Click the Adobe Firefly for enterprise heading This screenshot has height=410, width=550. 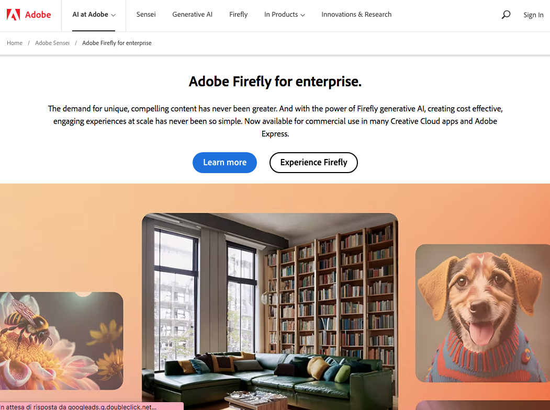[275, 82]
